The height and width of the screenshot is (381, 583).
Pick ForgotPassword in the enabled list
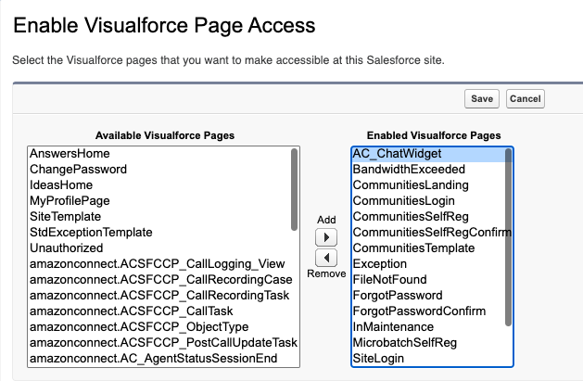428,296
